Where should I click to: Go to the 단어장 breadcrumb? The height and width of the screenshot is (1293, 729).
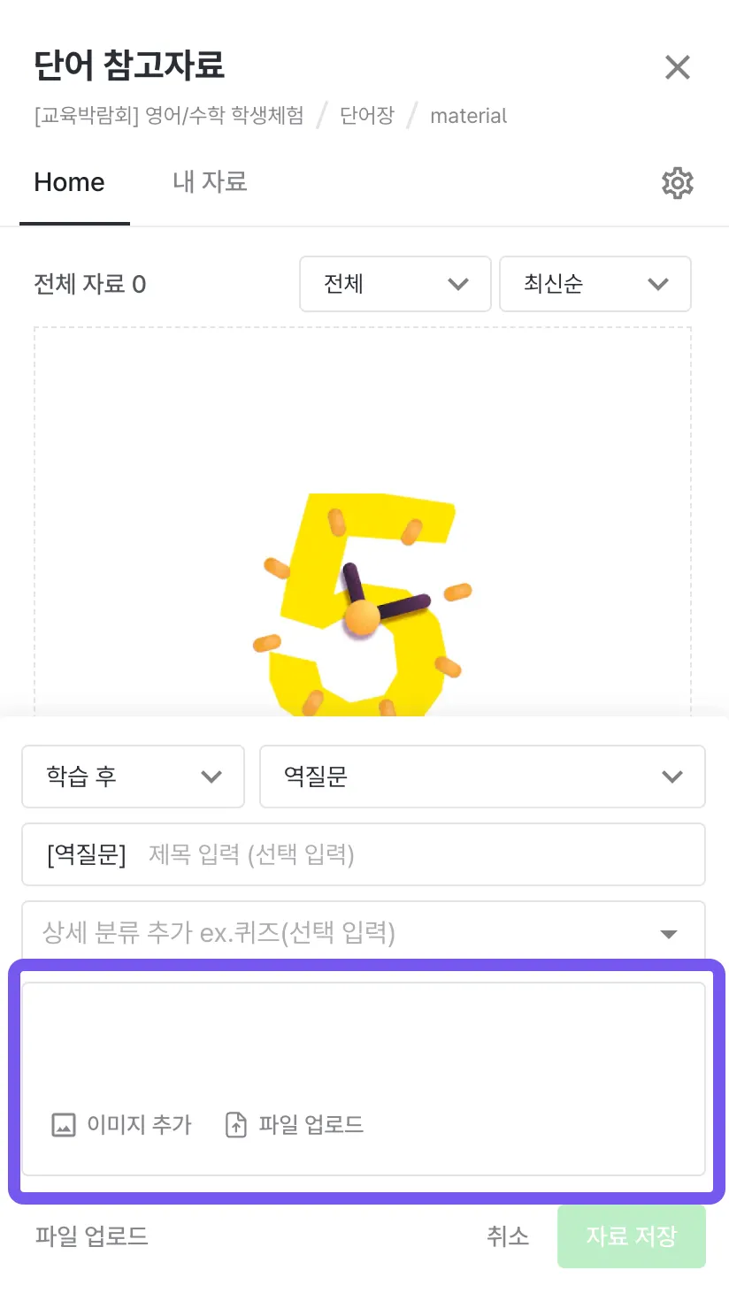click(366, 116)
